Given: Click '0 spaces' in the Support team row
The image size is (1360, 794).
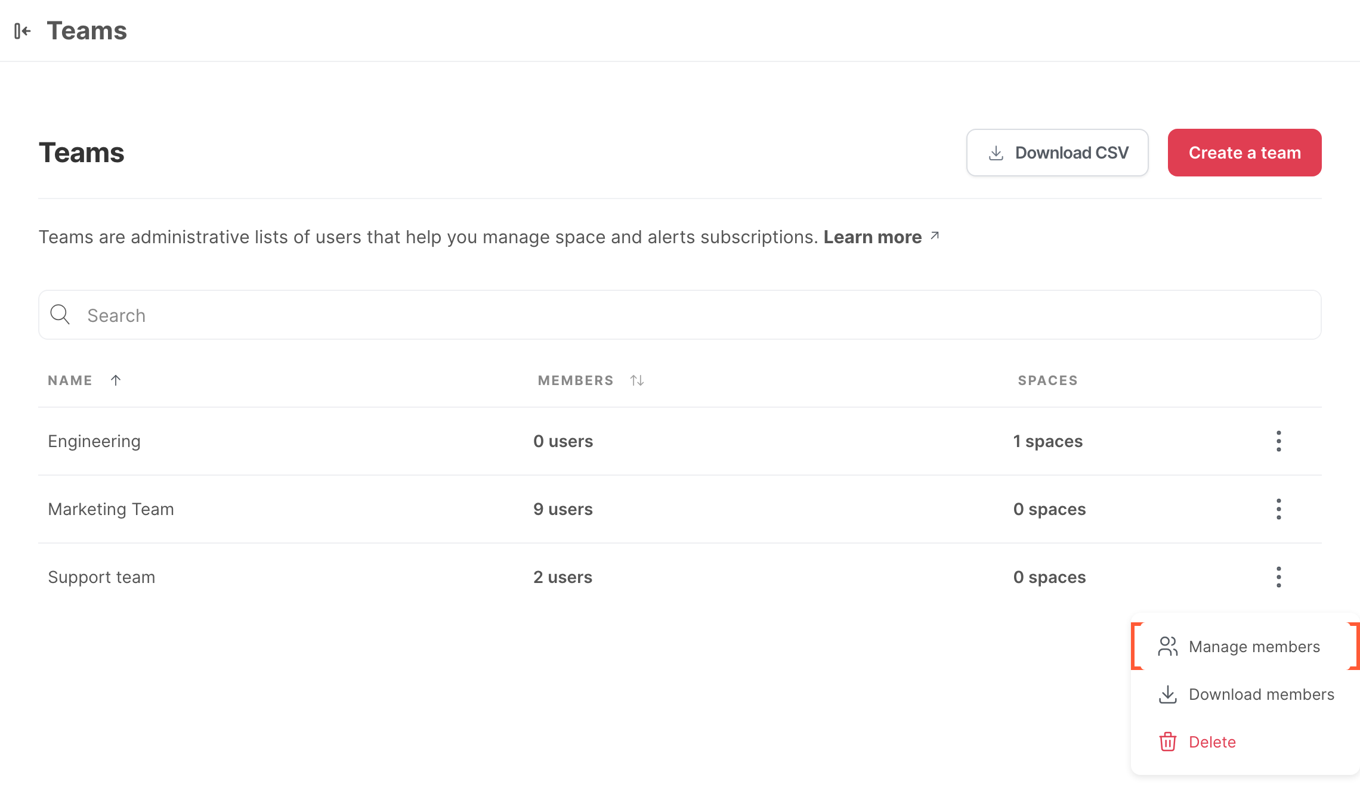Looking at the screenshot, I should coord(1050,577).
